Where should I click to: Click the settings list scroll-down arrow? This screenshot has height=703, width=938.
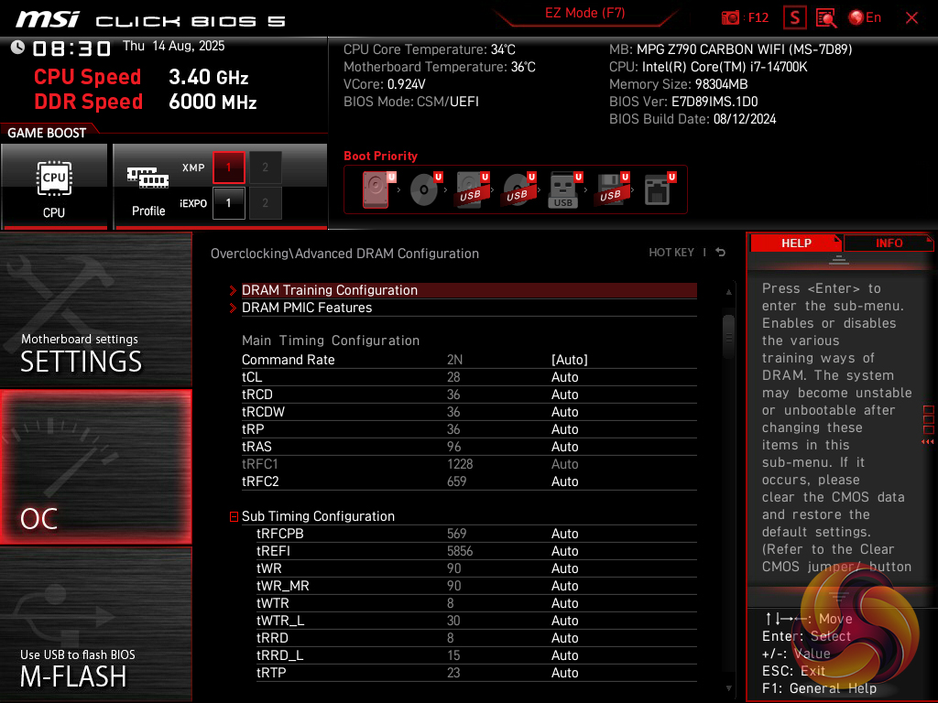click(x=728, y=688)
